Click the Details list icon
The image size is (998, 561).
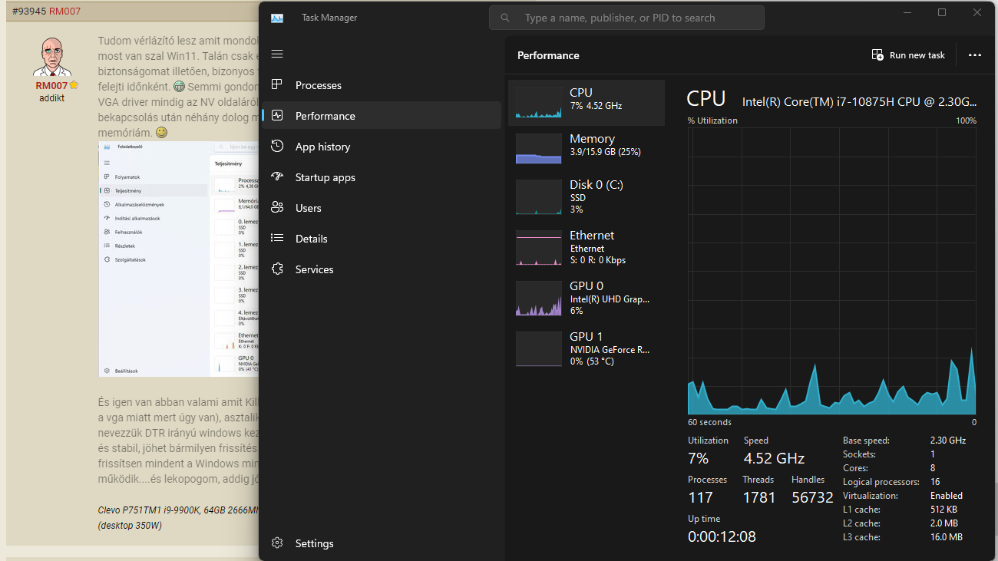[x=278, y=239]
